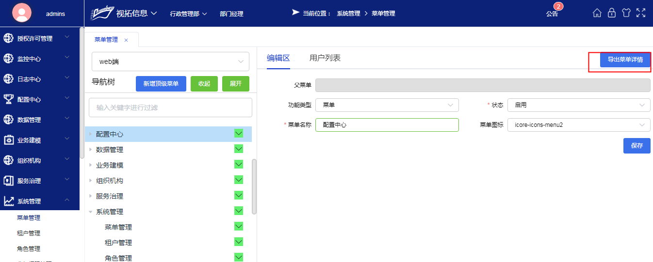Collapse the 系统管理 tree node arrow
Viewport: 653px width, 262px height.
pos(90,212)
